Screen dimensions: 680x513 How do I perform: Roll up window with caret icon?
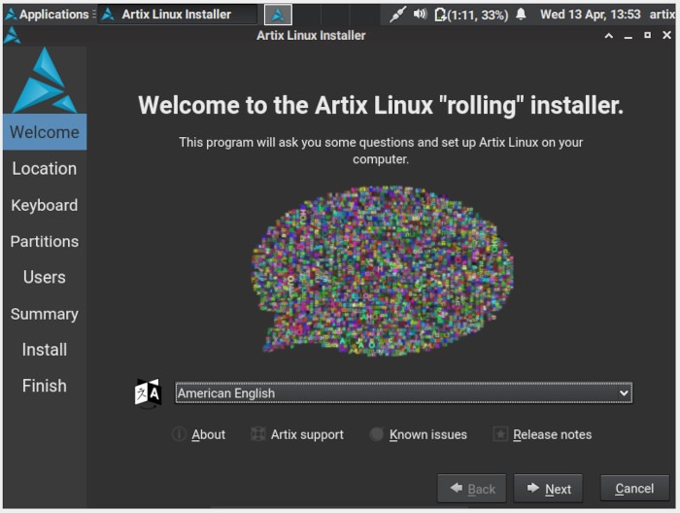pyautogui.click(x=609, y=36)
